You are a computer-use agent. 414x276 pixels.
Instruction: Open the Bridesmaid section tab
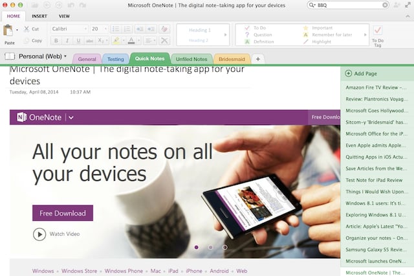coord(232,59)
